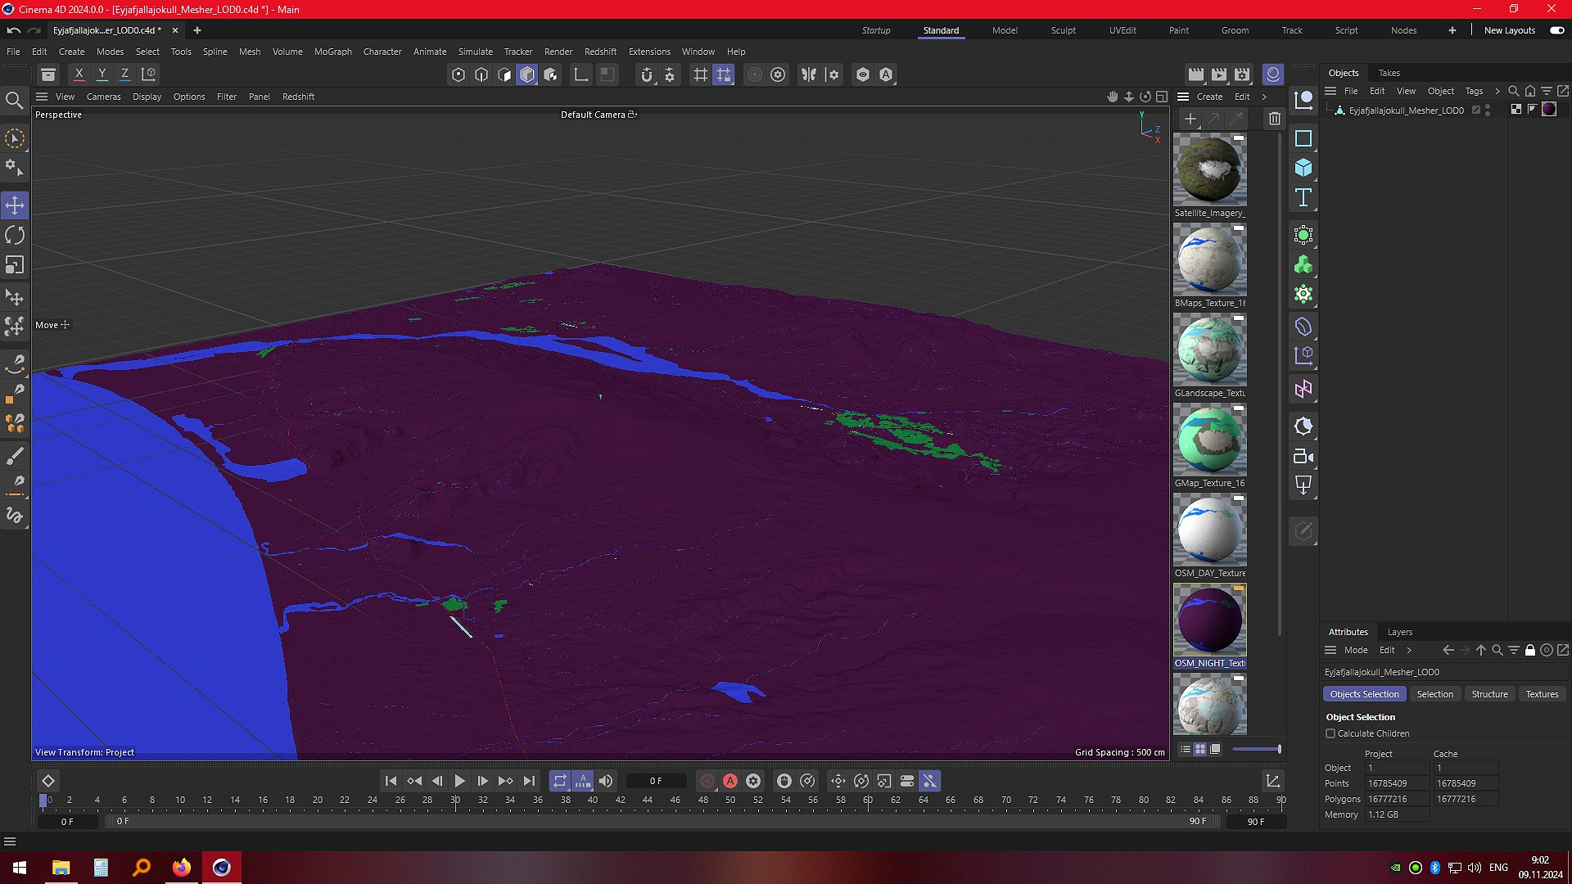This screenshot has height=884, width=1572.
Task: Select the Move tool in left toolbar
Action: (15, 205)
